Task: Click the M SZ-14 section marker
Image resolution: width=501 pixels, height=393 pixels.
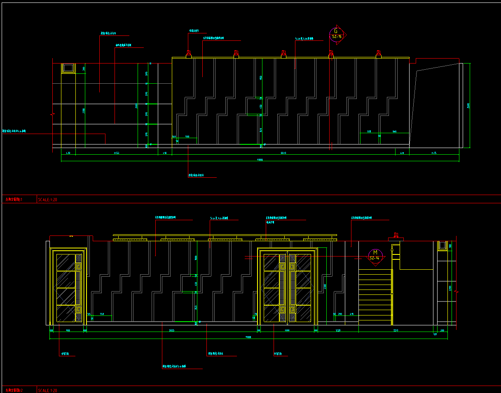Action: [x=374, y=256]
